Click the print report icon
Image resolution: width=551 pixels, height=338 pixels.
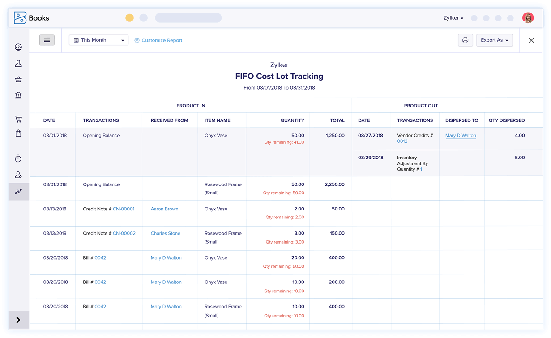click(465, 40)
